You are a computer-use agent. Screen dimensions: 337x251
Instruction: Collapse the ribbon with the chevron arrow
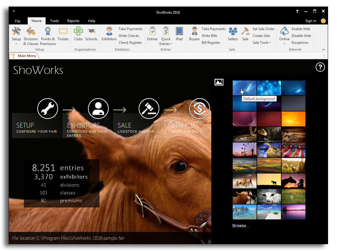click(324, 49)
